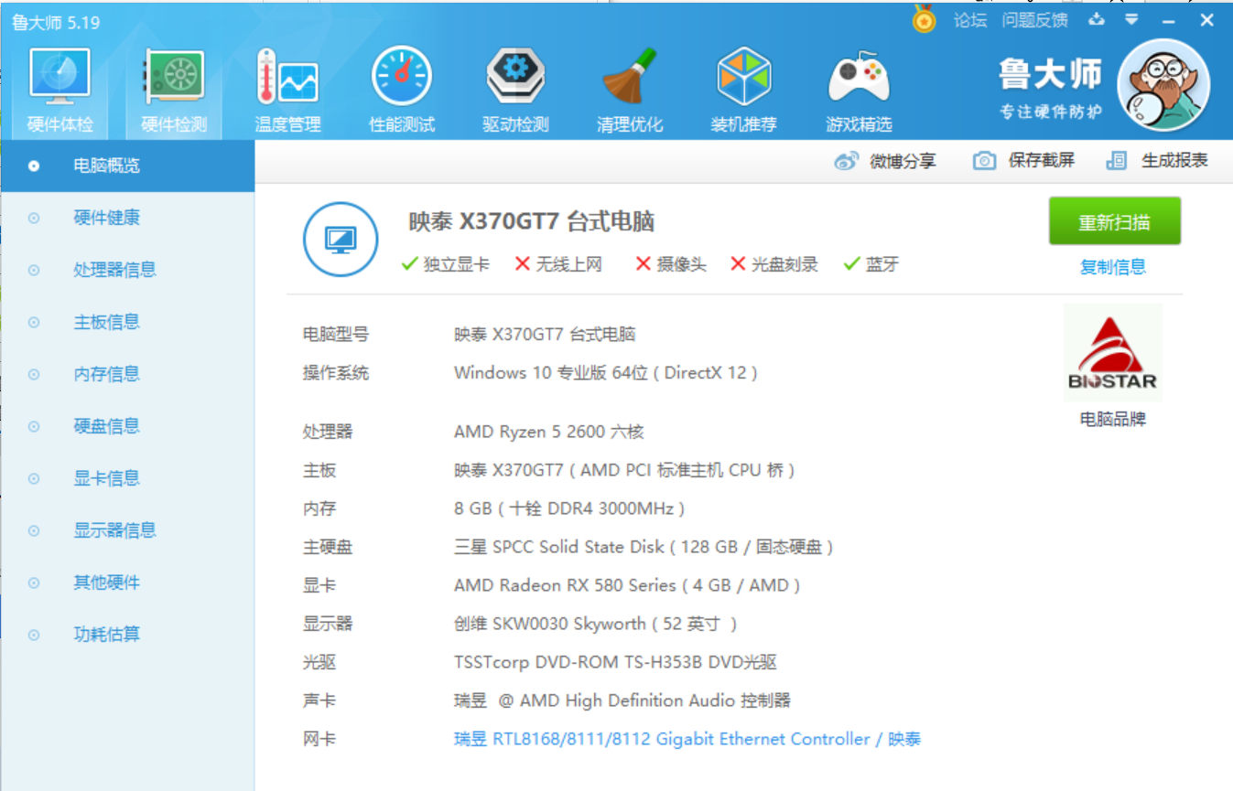This screenshot has height=791, width=1233.
Task: Select 硬件健康 in sidebar
Action: click(127, 218)
